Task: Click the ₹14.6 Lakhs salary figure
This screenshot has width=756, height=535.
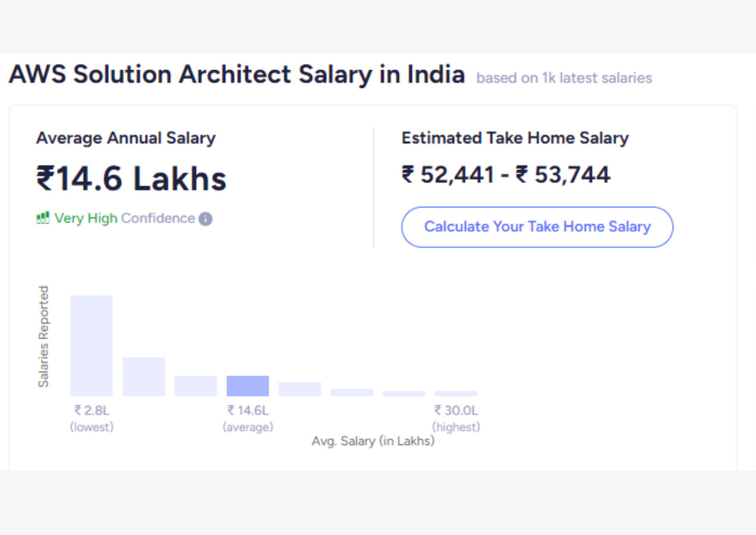Action: tap(131, 178)
